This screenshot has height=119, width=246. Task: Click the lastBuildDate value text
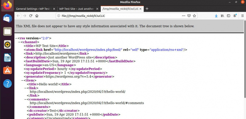pyautogui.click(x=79, y=61)
